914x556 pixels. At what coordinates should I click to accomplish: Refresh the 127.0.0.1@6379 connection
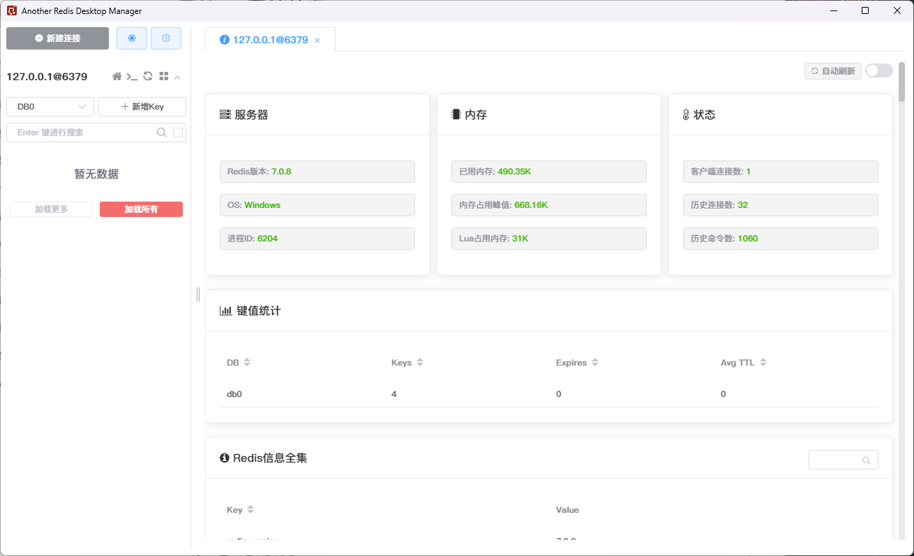pos(148,77)
